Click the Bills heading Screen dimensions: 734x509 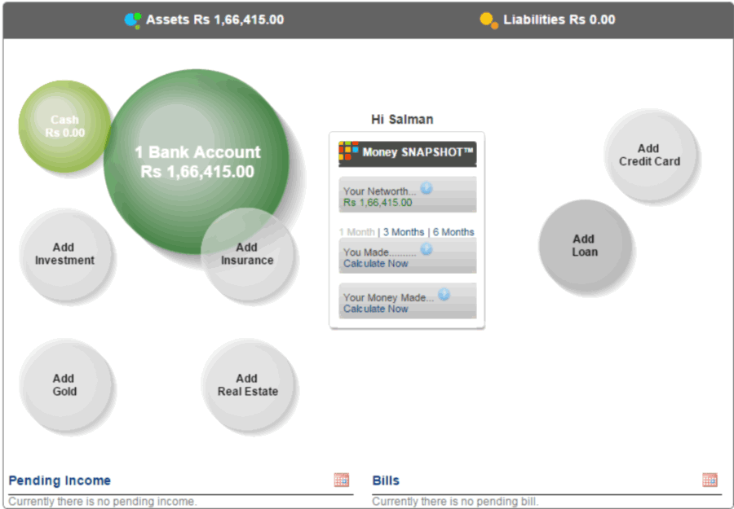pyautogui.click(x=386, y=480)
